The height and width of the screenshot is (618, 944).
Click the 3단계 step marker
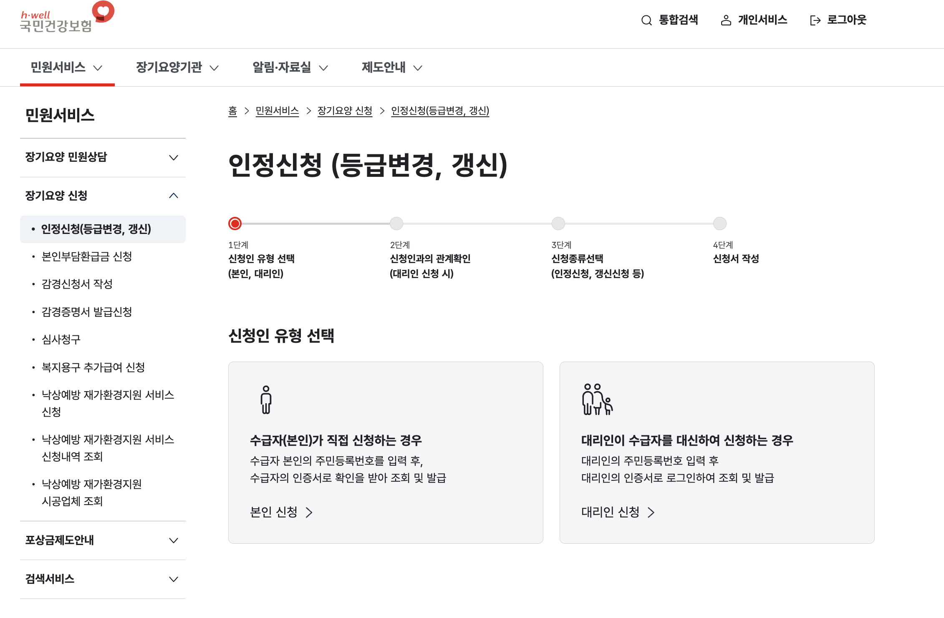[x=558, y=224]
